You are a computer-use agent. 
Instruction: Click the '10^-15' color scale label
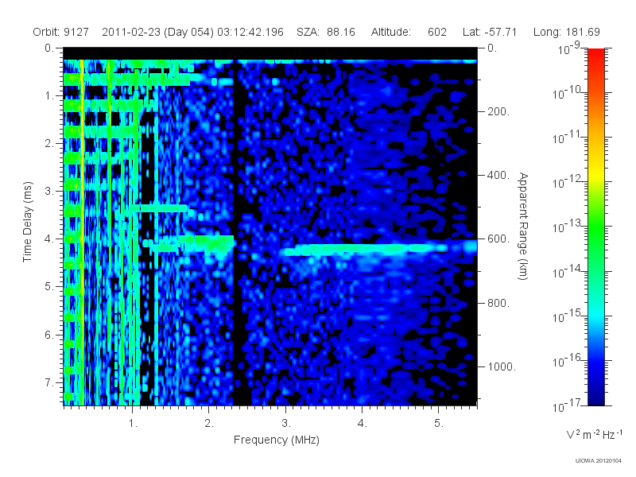point(567,316)
